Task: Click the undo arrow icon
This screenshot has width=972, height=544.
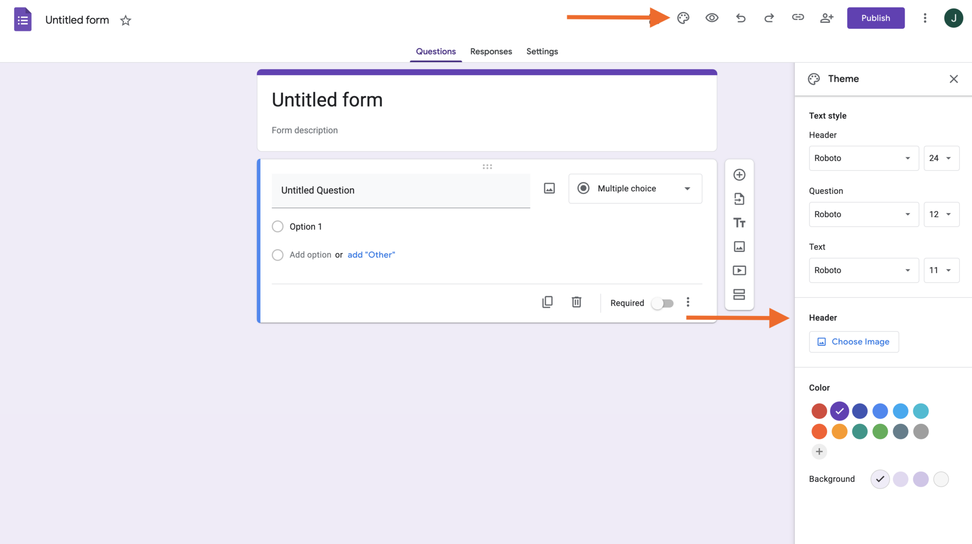Action: pyautogui.click(x=740, y=18)
